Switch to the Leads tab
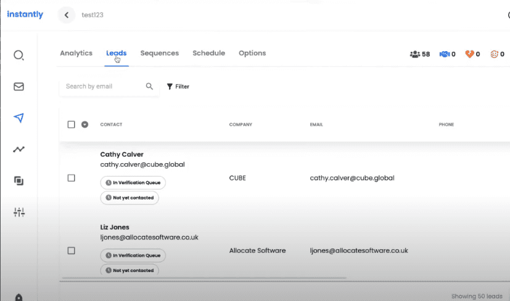510x301 pixels. (116, 53)
